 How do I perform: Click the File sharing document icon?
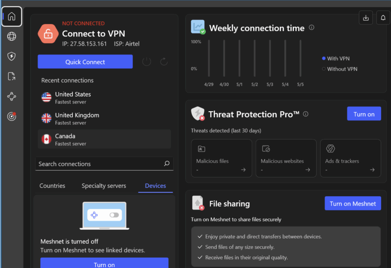(x=198, y=203)
